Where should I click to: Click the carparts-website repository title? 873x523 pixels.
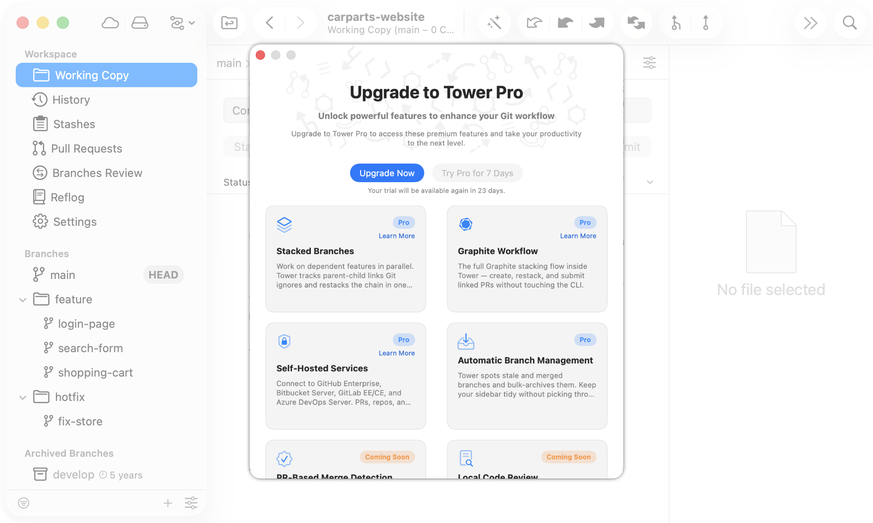(x=376, y=17)
